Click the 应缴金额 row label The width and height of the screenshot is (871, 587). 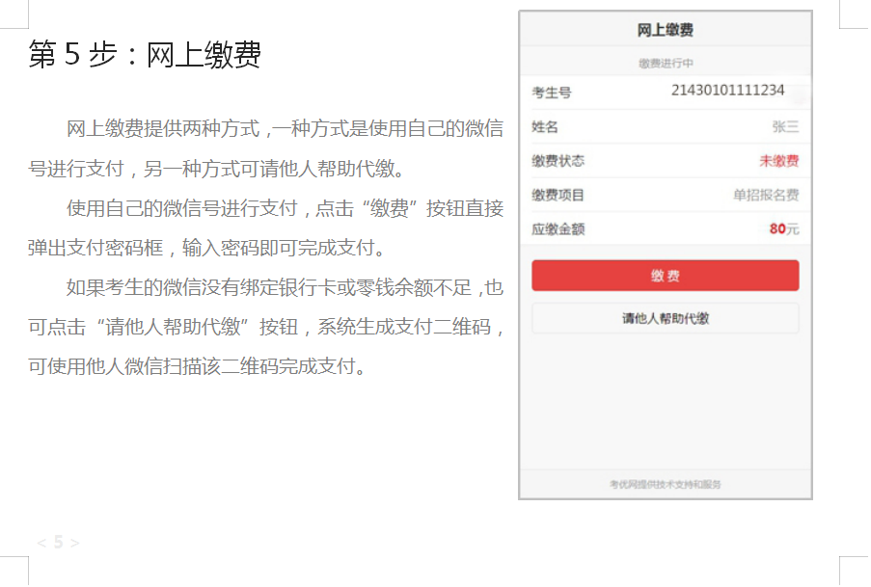pos(558,229)
